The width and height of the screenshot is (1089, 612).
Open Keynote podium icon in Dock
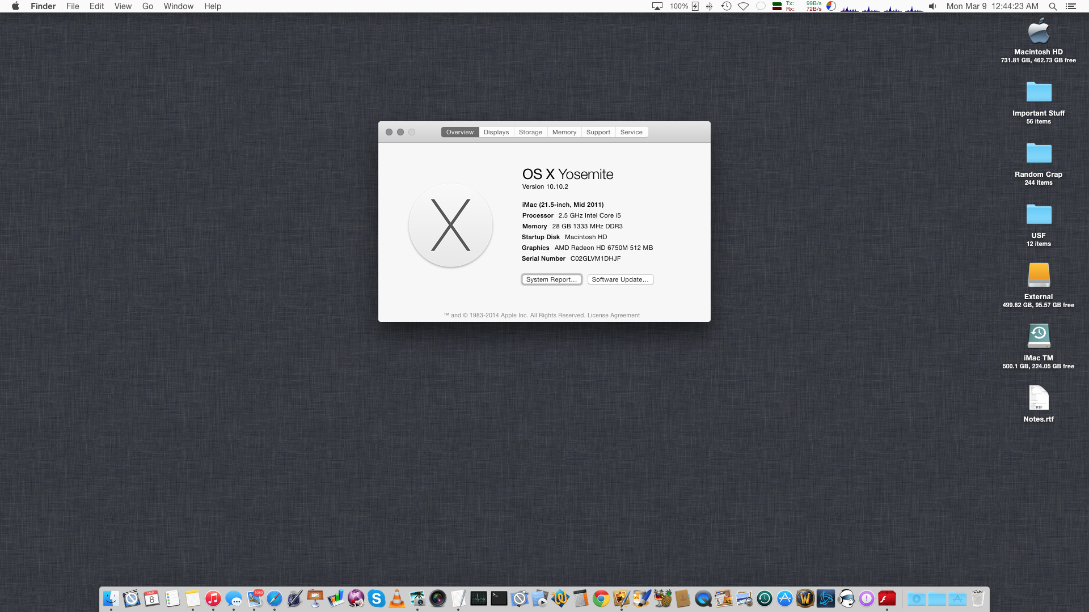click(315, 598)
